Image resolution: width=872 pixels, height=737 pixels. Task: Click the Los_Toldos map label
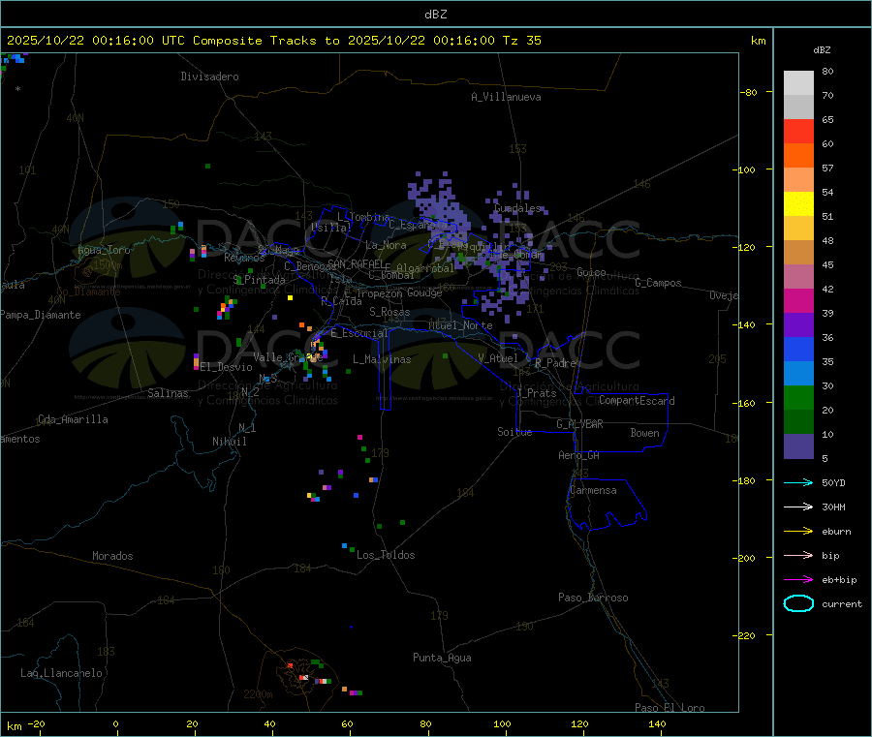(386, 555)
